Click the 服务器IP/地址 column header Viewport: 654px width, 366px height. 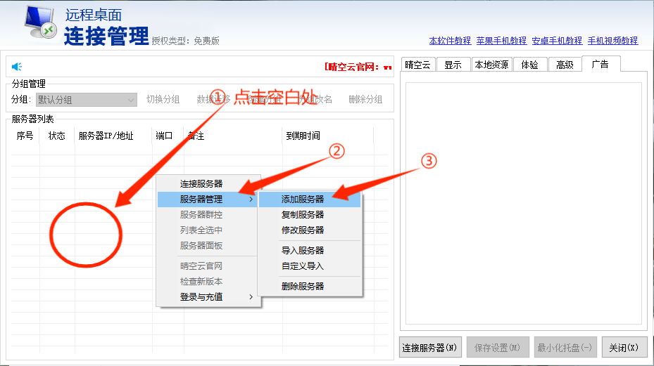tap(106, 136)
